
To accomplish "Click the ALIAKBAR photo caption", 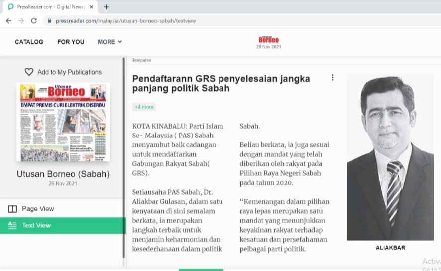I will pos(390,248).
